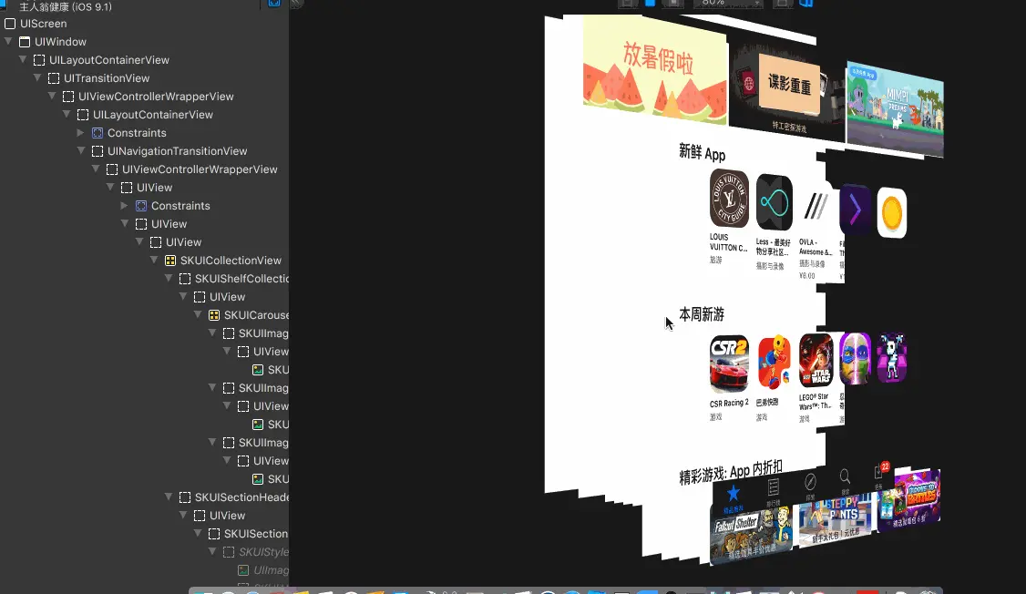The height and width of the screenshot is (594, 1026).
Task: Select the device title 主人翁健康 (iOS 9.1)
Action: click(x=66, y=6)
